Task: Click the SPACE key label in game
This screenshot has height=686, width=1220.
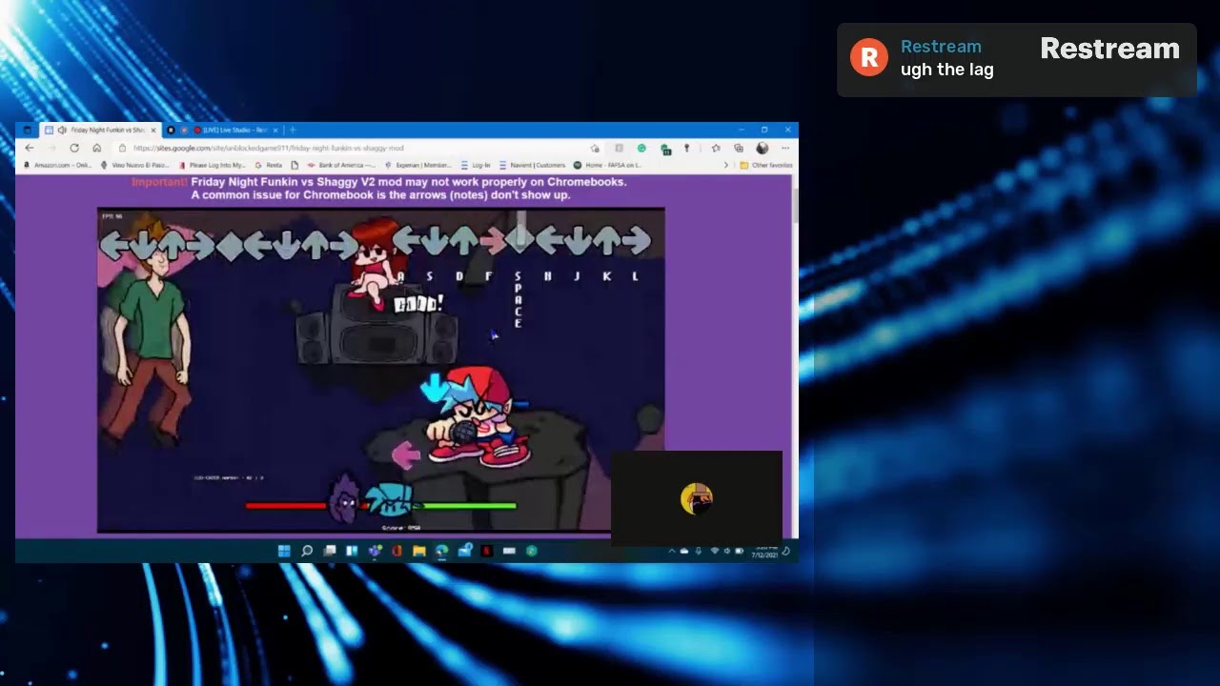Action: point(518,299)
